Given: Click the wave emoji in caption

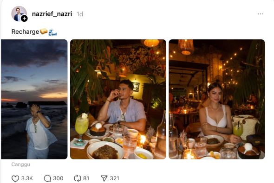Looking at the screenshot, I should [x=52, y=32].
